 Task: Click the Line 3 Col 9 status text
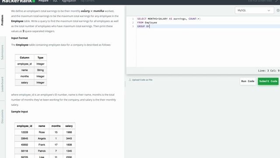click(x=269, y=71)
